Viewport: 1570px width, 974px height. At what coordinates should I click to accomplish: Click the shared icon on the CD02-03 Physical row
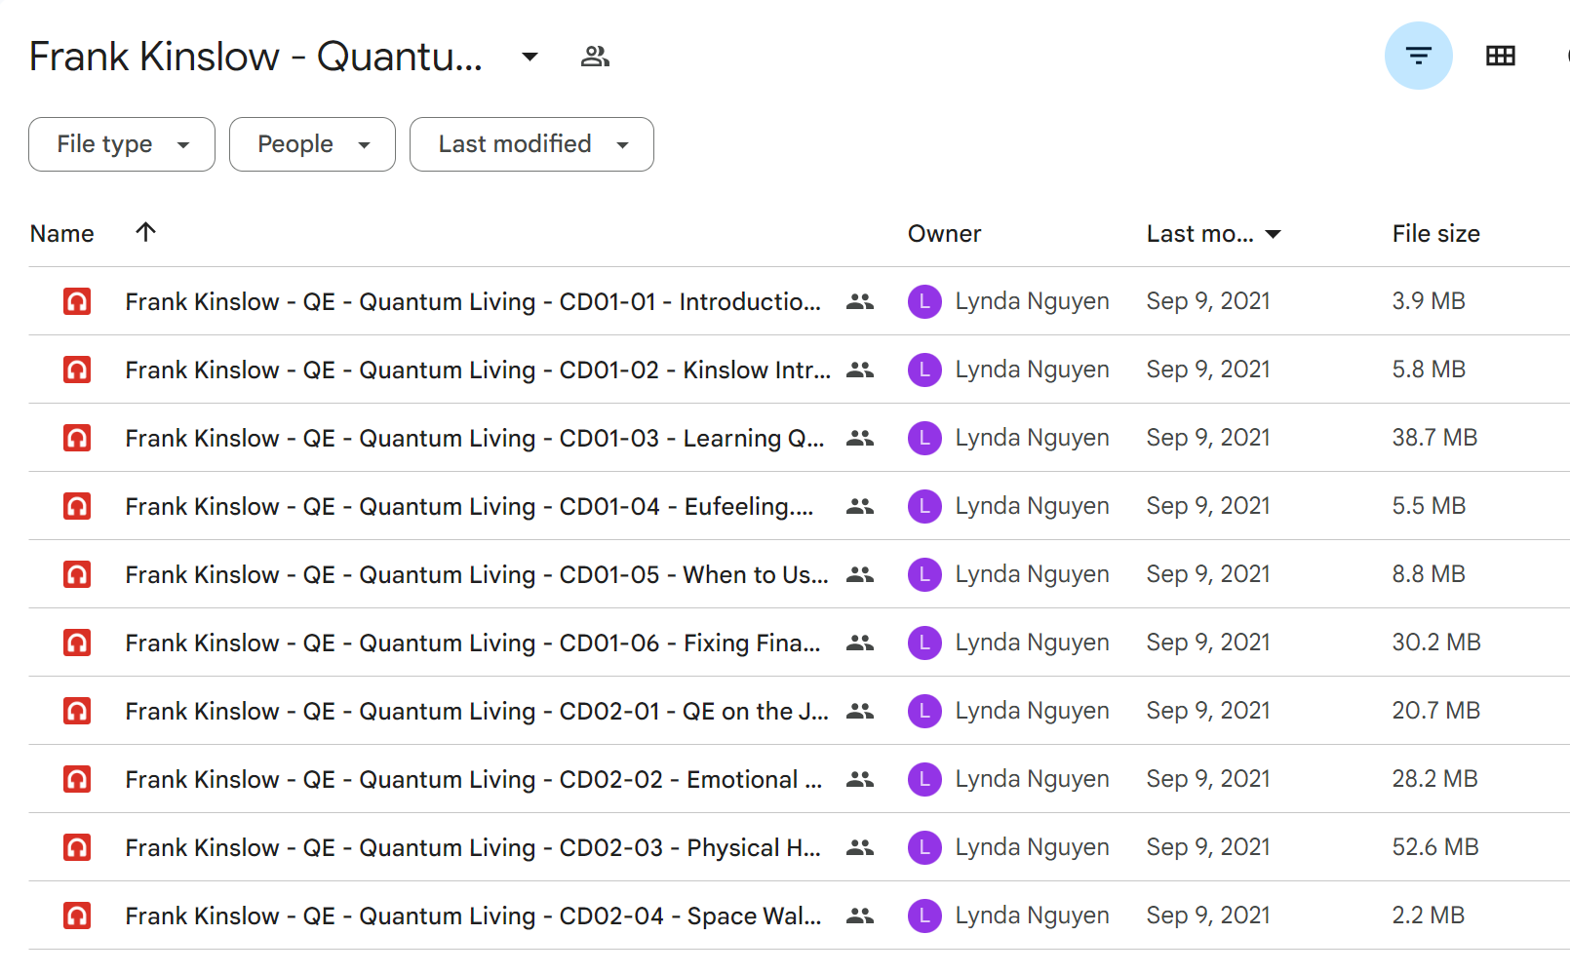859,847
